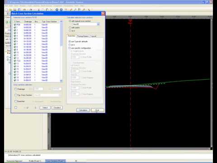Select the 'with points' radio button
Image resolution: width=217 pixels, height=163 pixels.
click(70, 28)
